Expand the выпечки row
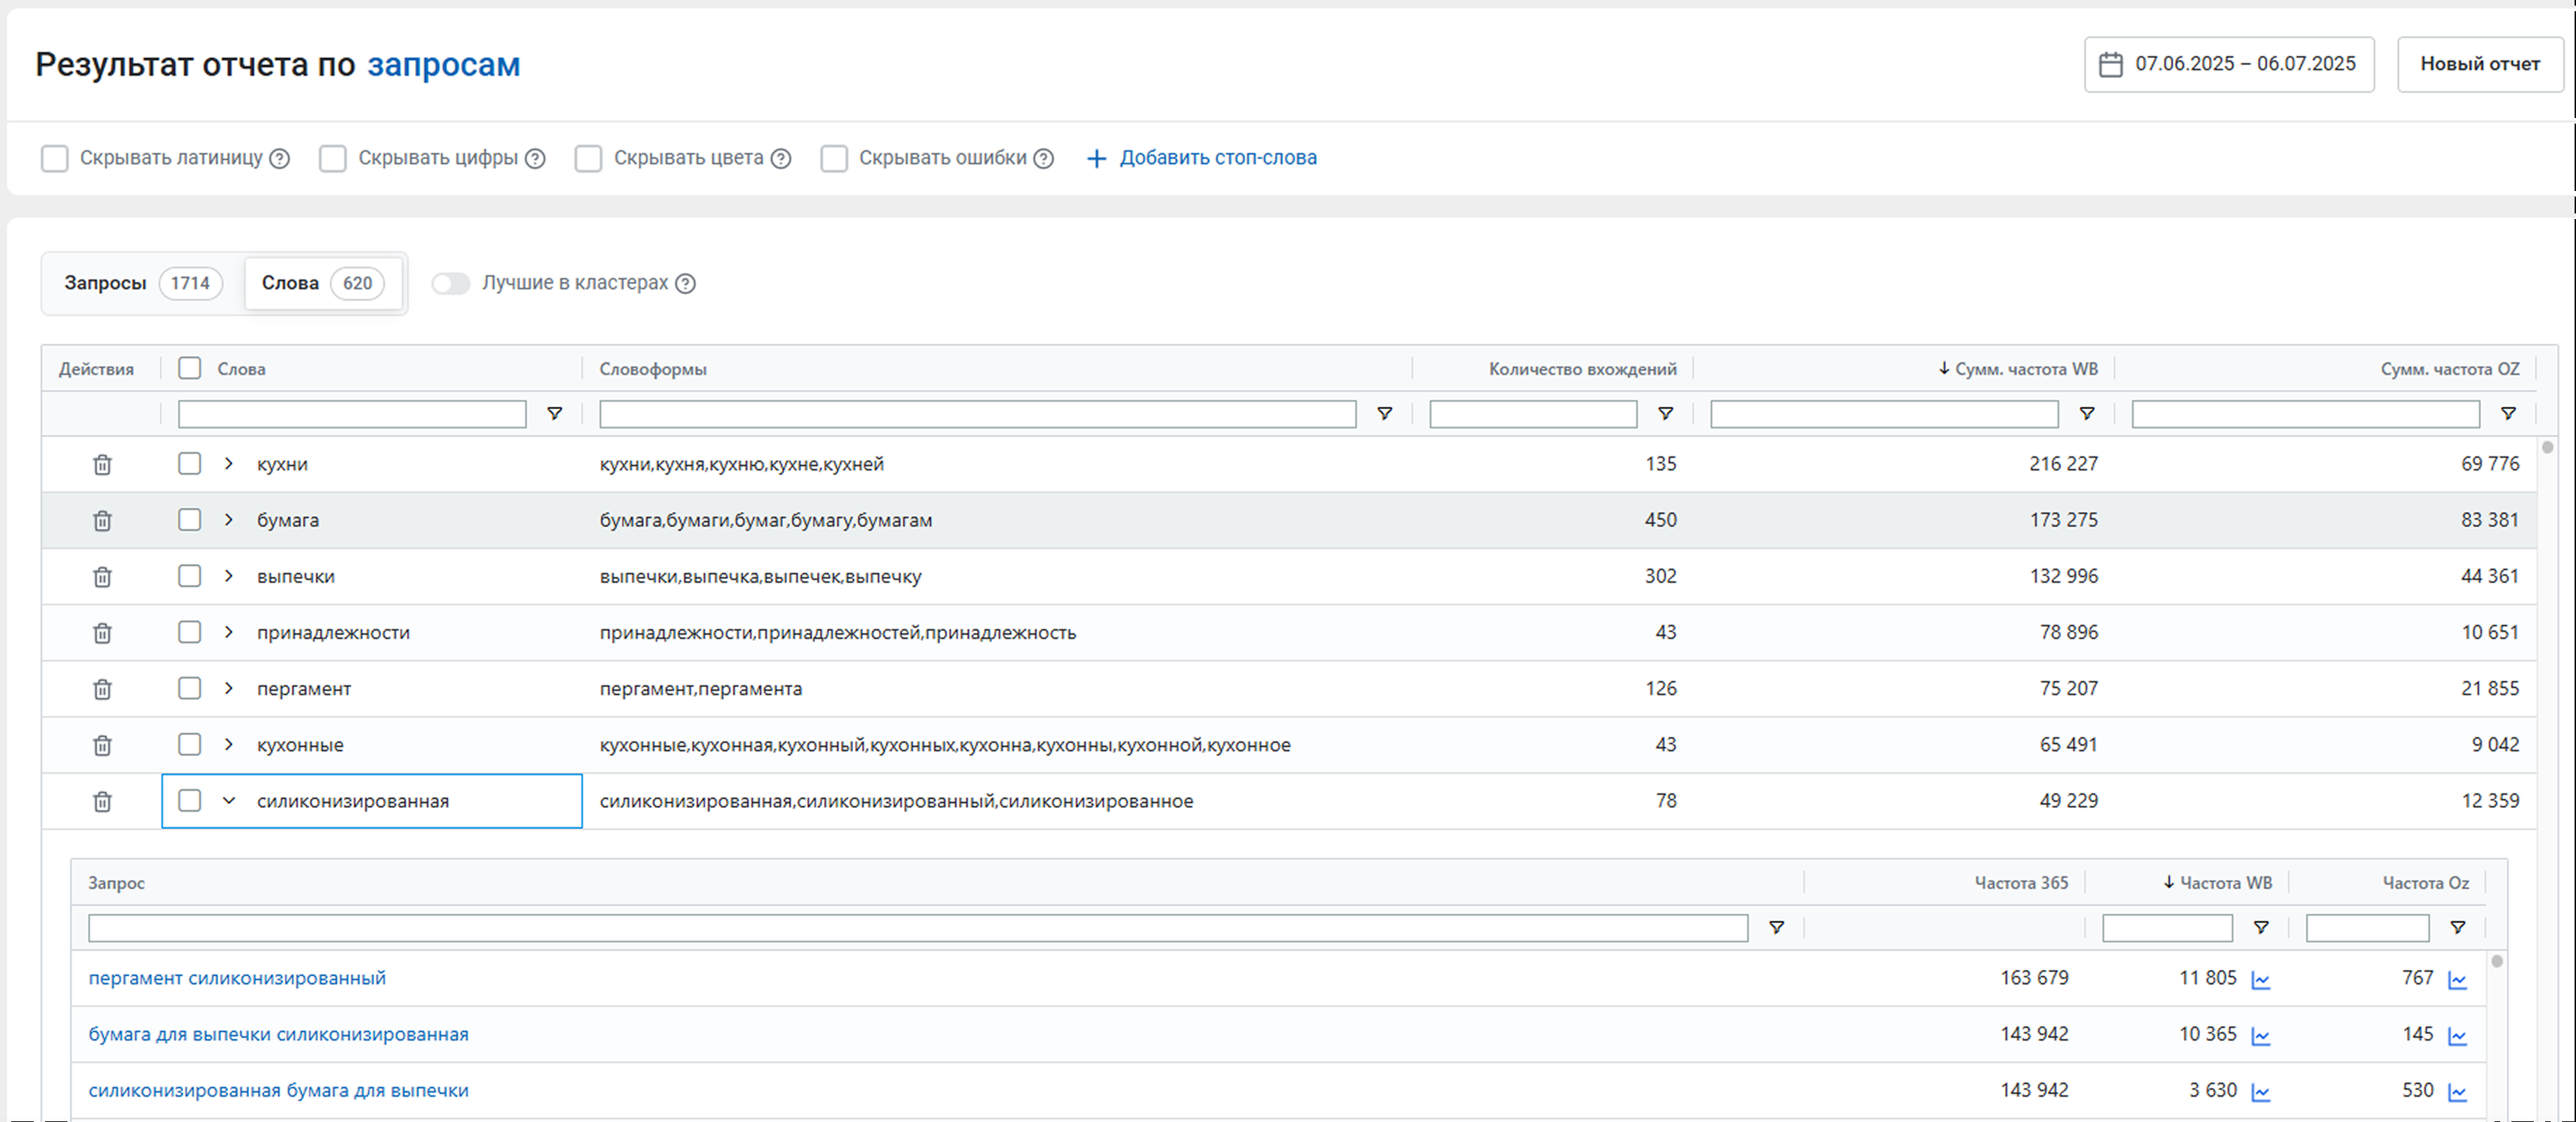This screenshot has height=1122, width=2576. click(x=229, y=575)
